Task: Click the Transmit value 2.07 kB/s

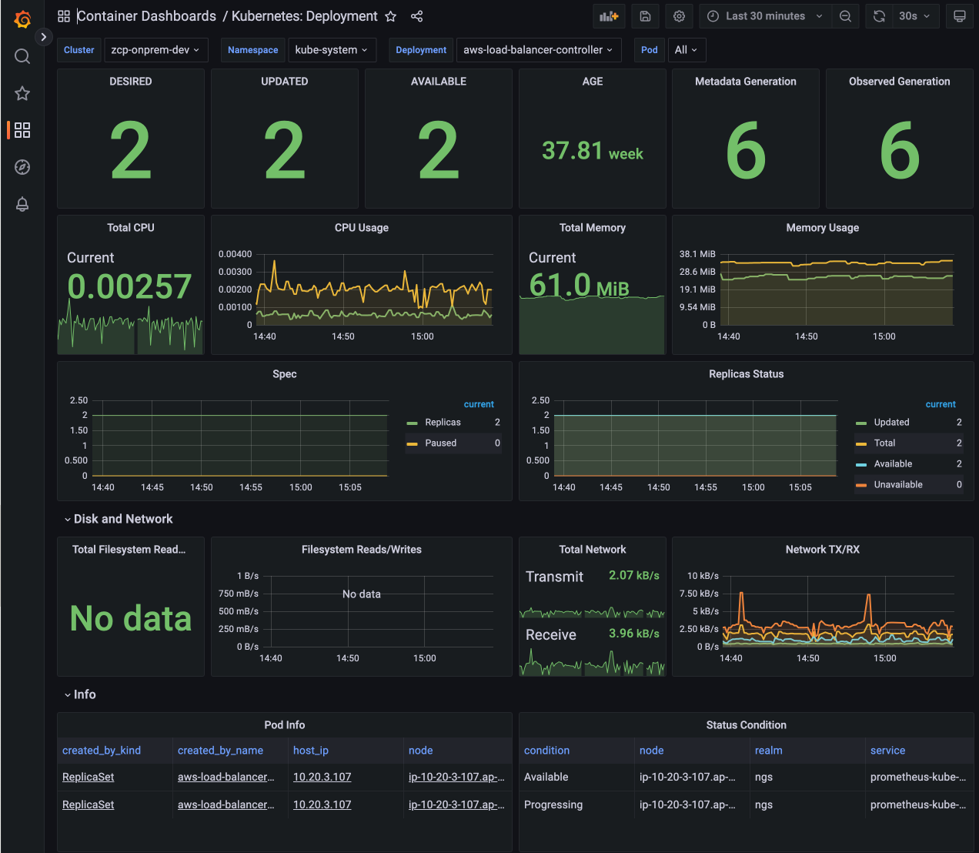Action: click(x=634, y=575)
